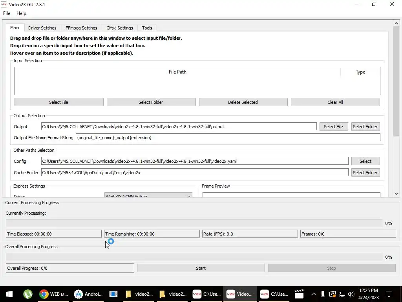The height and width of the screenshot is (302, 402).
Task: Open the Android Studio taskbar item
Action: 88,294
